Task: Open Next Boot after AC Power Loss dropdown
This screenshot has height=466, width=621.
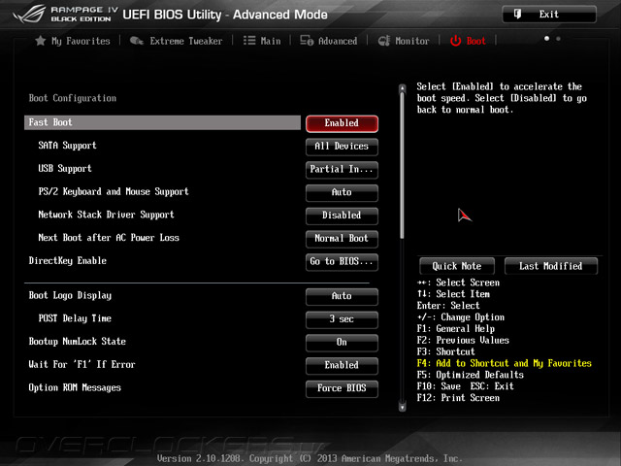Action: click(x=342, y=238)
